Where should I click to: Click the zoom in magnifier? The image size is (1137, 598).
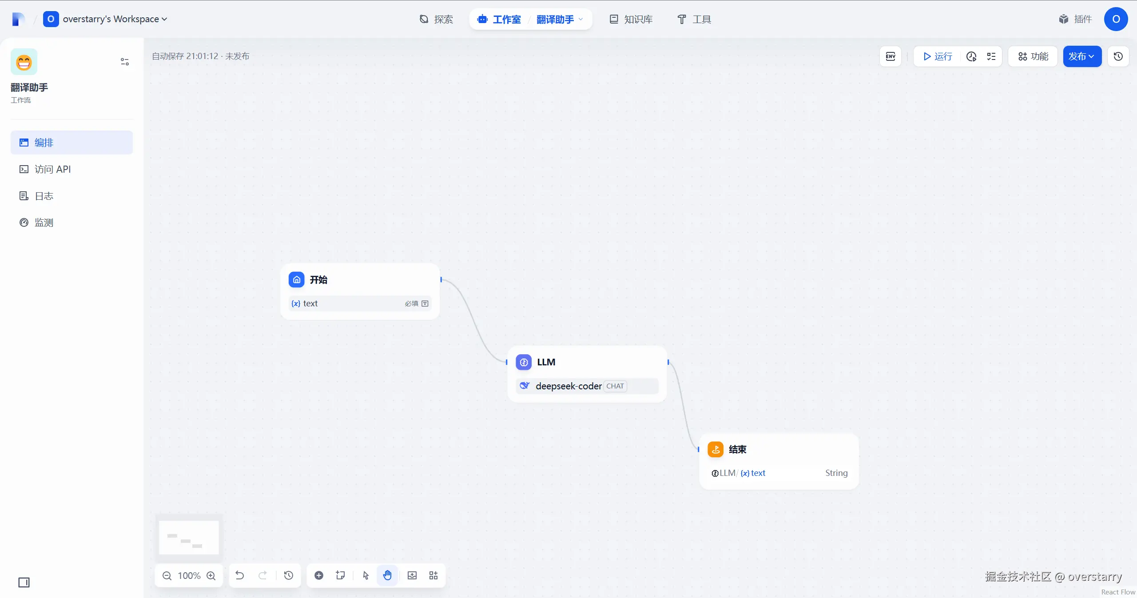point(211,575)
